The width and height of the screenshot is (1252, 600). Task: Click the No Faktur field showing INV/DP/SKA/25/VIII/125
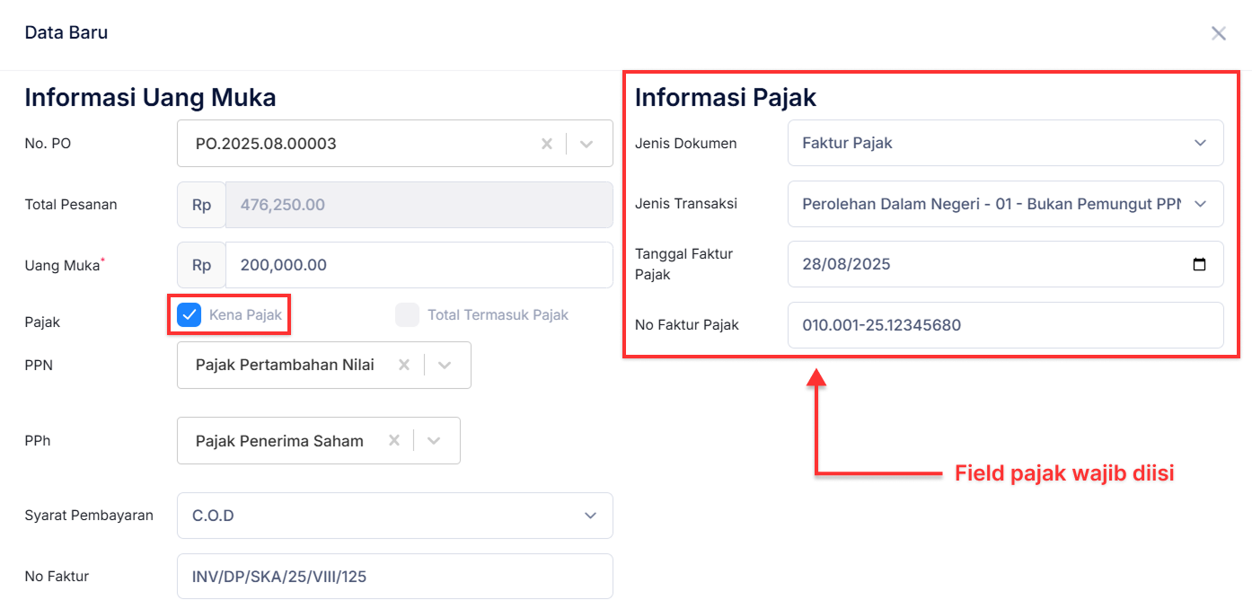(x=395, y=576)
